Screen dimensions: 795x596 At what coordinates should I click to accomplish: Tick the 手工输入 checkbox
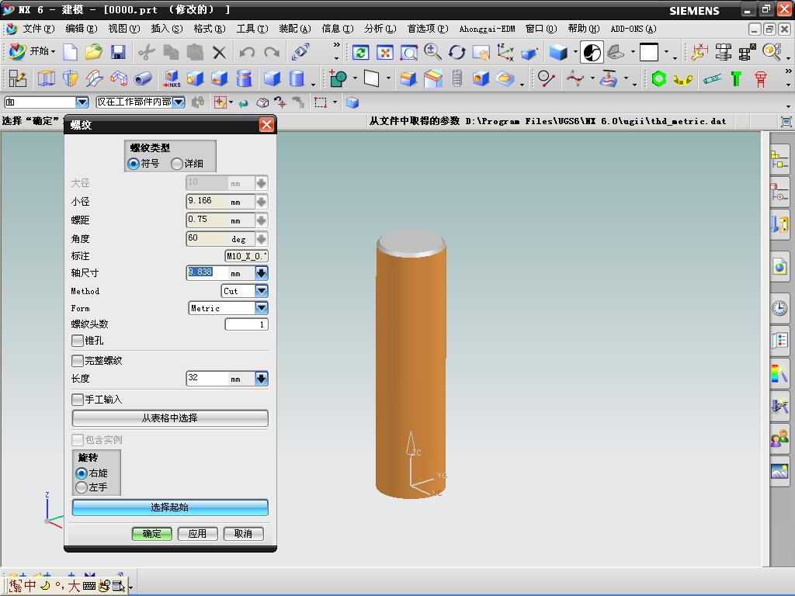point(78,400)
